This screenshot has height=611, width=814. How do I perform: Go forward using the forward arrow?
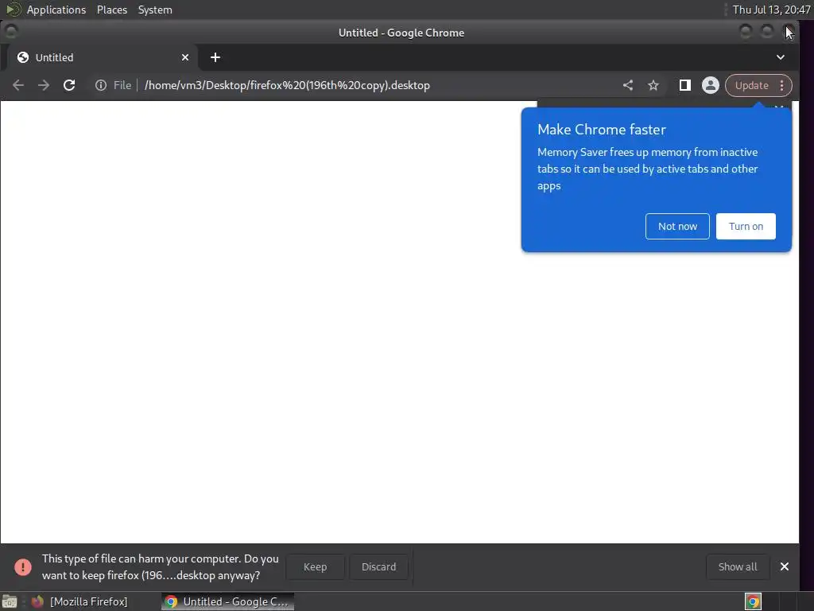(44, 85)
